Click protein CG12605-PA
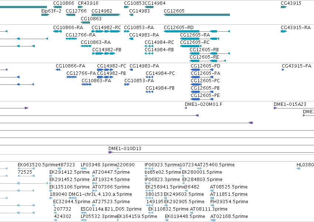Screen dimensions: 314x222 [x=206, y=73]
